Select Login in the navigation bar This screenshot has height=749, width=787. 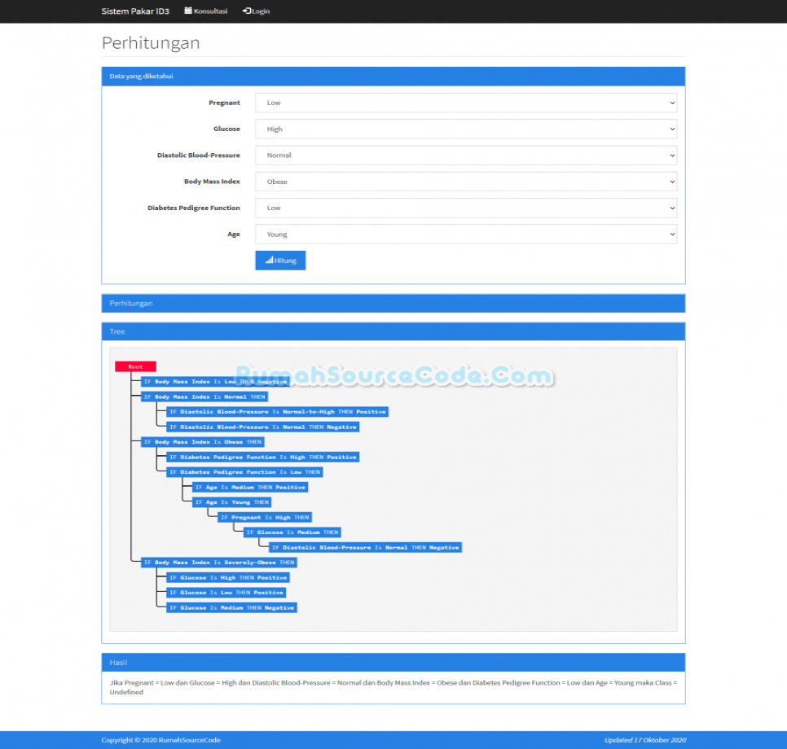pos(256,11)
